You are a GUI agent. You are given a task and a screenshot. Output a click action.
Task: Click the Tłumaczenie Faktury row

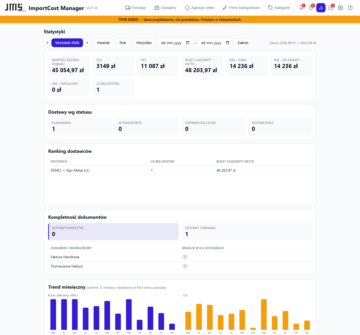[180, 266]
